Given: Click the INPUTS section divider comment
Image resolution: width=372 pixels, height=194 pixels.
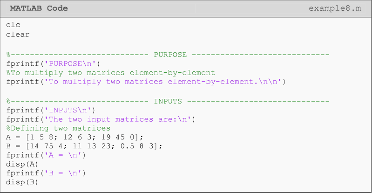Looking at the screenshot, I should [x=168, y=101].
